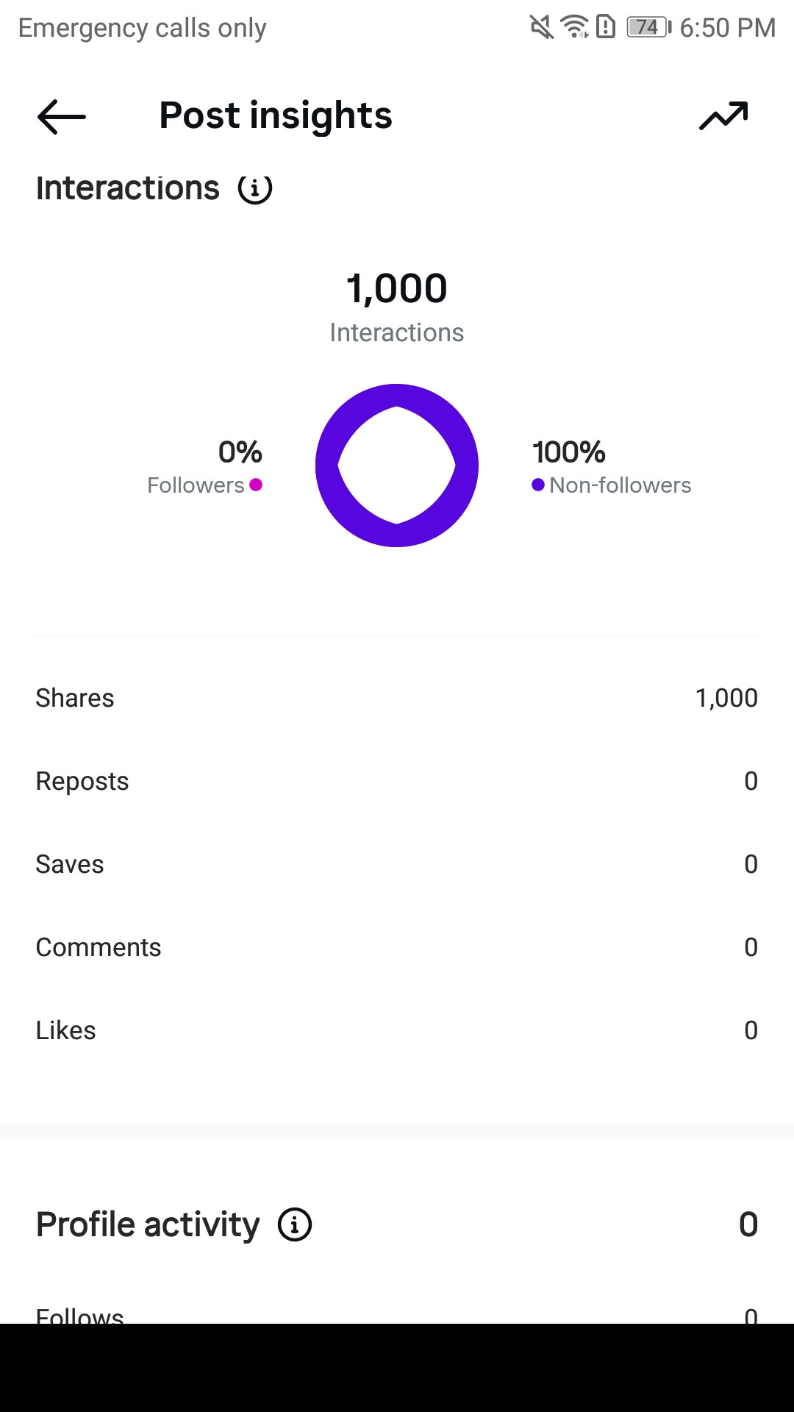Tap the purple Non-followers legend dot
The height and width of the screenshot is (1412, 794).
pyautogui.click(x=538, y=485)
